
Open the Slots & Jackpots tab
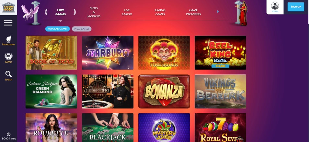click(94, 12)
